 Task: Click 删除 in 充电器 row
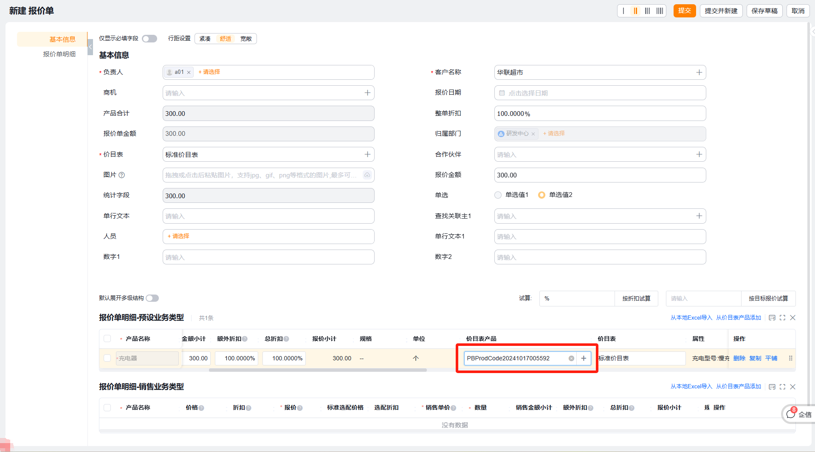739,359
